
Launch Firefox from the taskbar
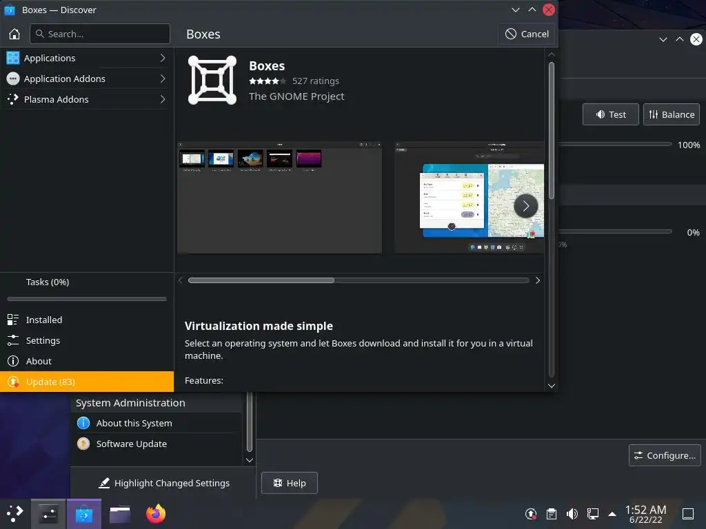tap(156, 514)
